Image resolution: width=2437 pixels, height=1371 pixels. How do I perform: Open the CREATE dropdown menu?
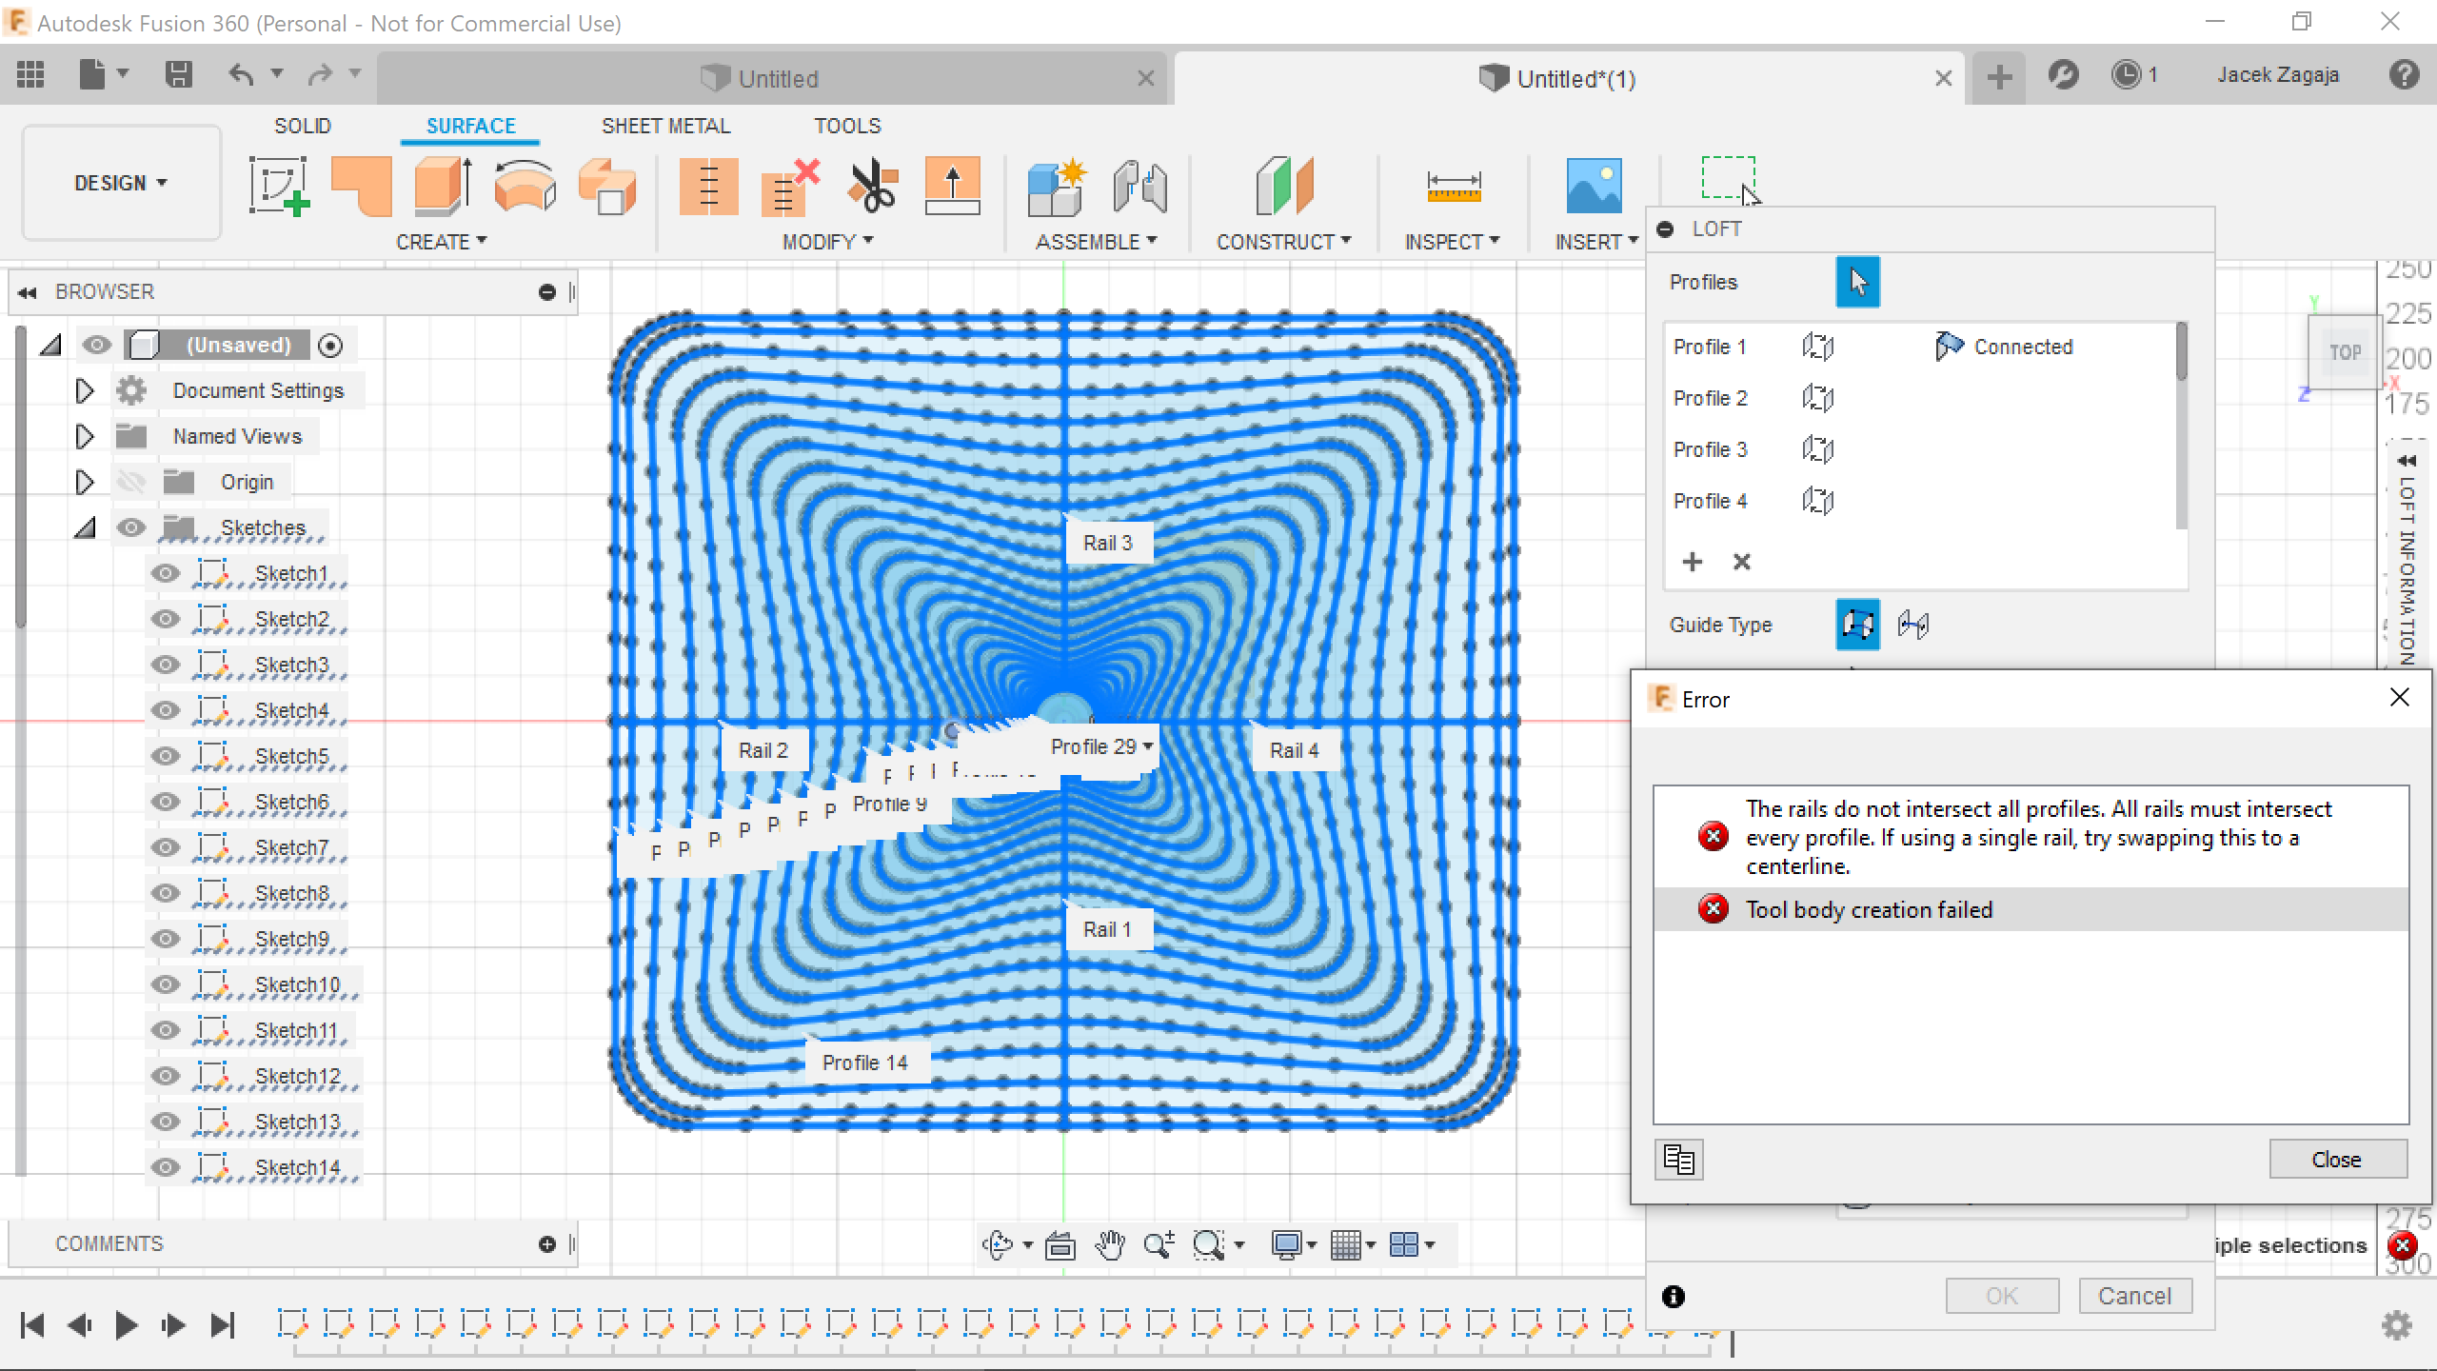pos(442,242)
